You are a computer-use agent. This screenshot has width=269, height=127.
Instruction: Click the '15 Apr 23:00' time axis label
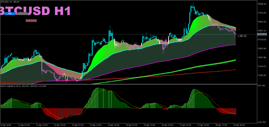pos(149,125)
